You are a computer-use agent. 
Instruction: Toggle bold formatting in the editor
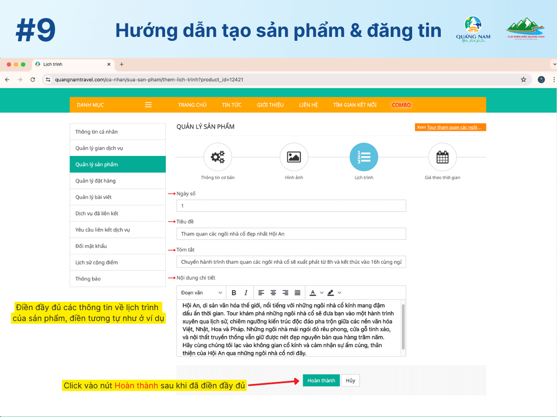[234, 293]
